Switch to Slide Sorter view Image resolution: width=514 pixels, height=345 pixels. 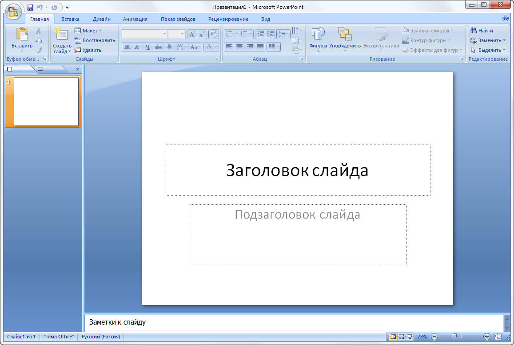click(x=402, y=337)
